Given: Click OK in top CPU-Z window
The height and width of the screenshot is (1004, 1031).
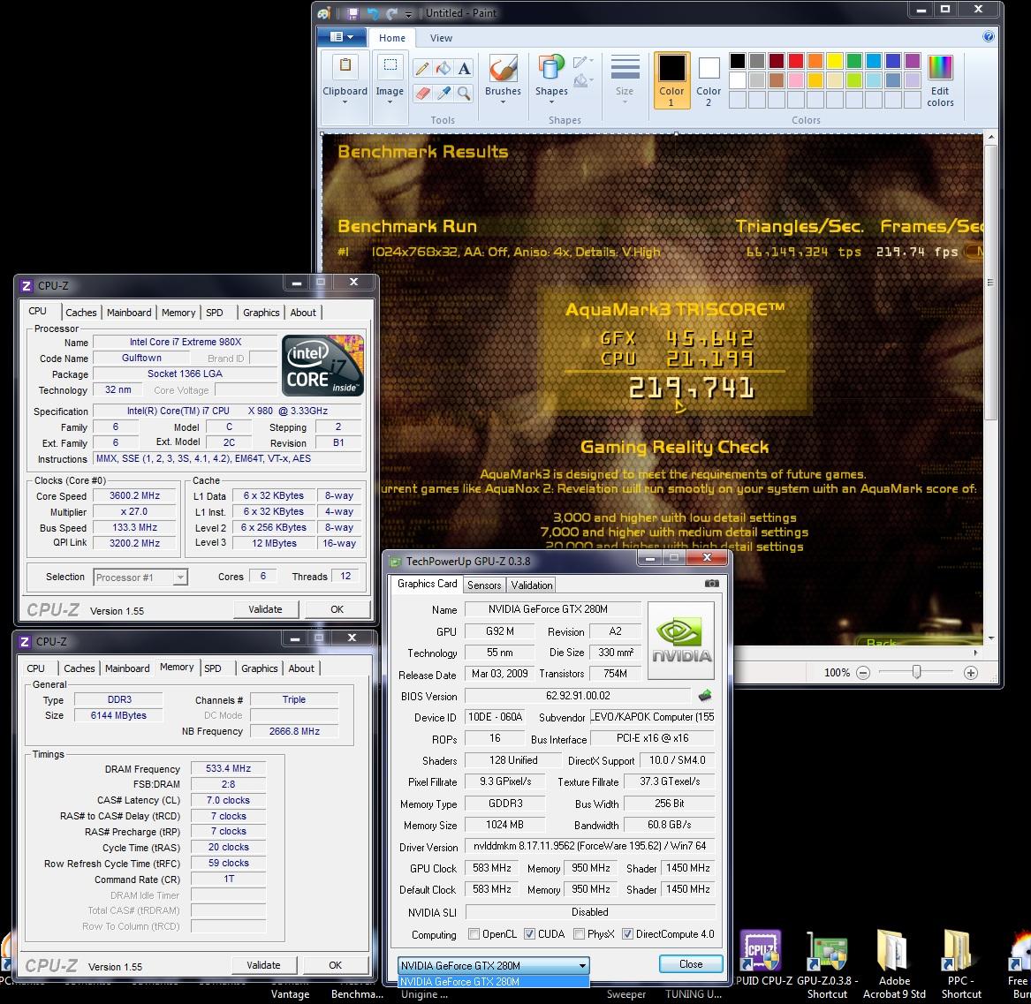Looking at the screenshot, I should [337, 610].
